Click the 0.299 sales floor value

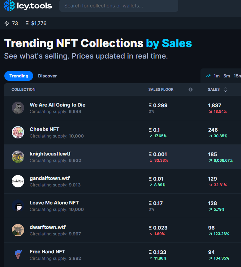point(160,105)
